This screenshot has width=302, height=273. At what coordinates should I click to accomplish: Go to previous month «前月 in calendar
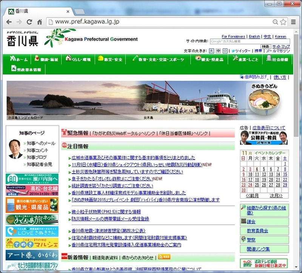click(252, 196)
